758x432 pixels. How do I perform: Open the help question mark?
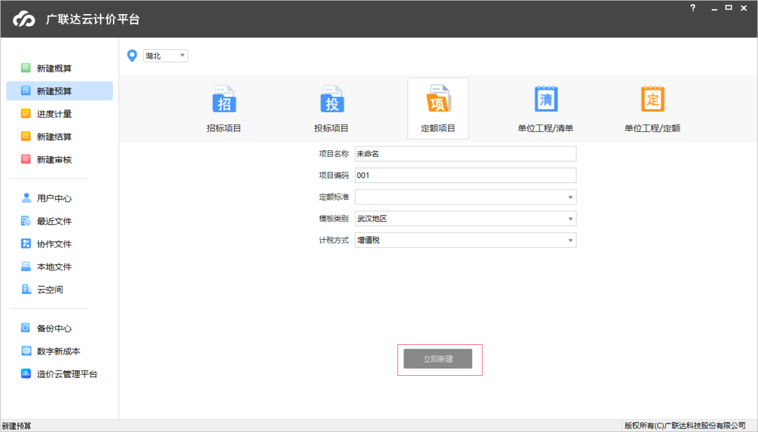tap(693, 8)
